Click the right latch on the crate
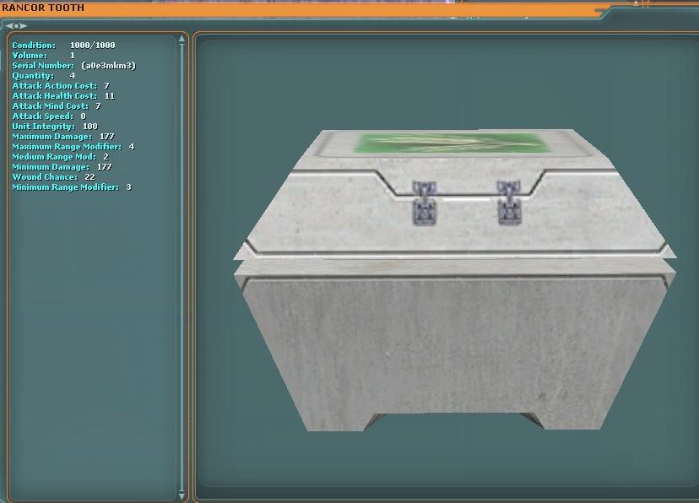 pos(507,203)
